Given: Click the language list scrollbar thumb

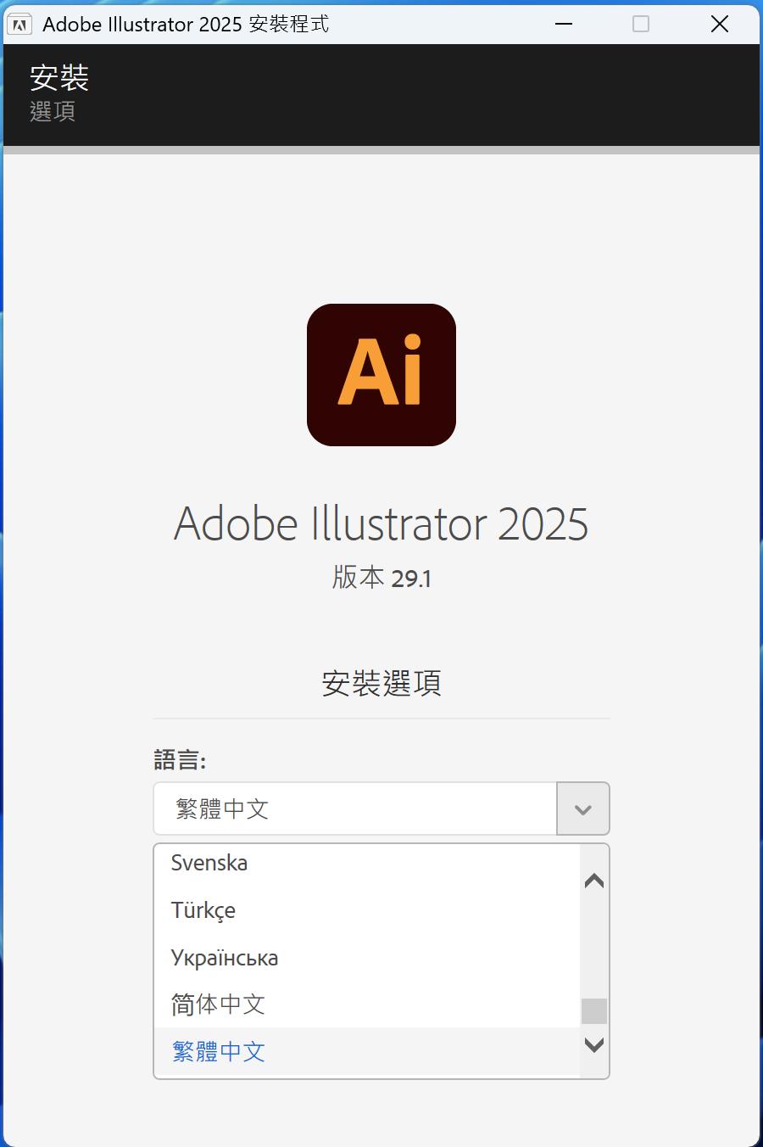Looking at the screenshot, I should pos(594,1011).
